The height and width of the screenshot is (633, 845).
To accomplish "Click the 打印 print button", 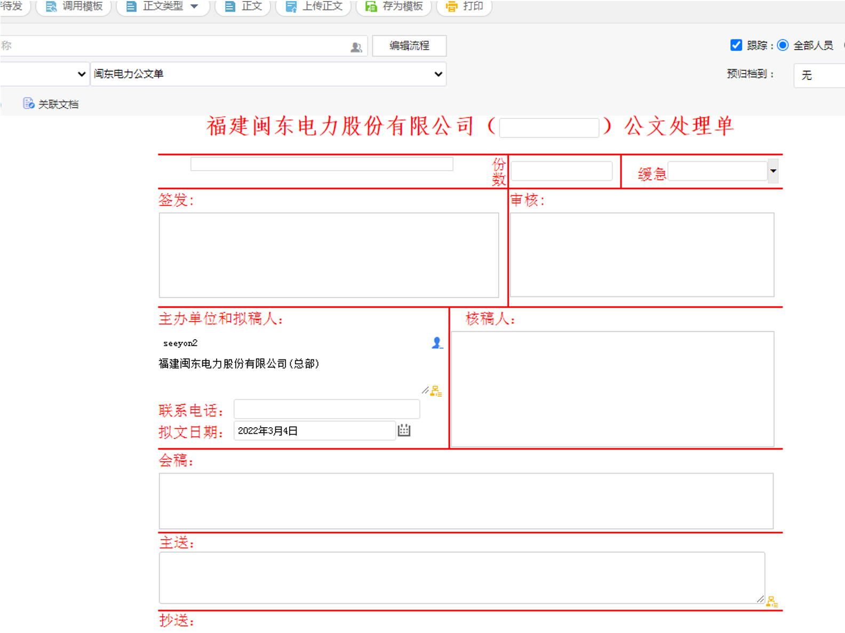I will tap(464, 6).
